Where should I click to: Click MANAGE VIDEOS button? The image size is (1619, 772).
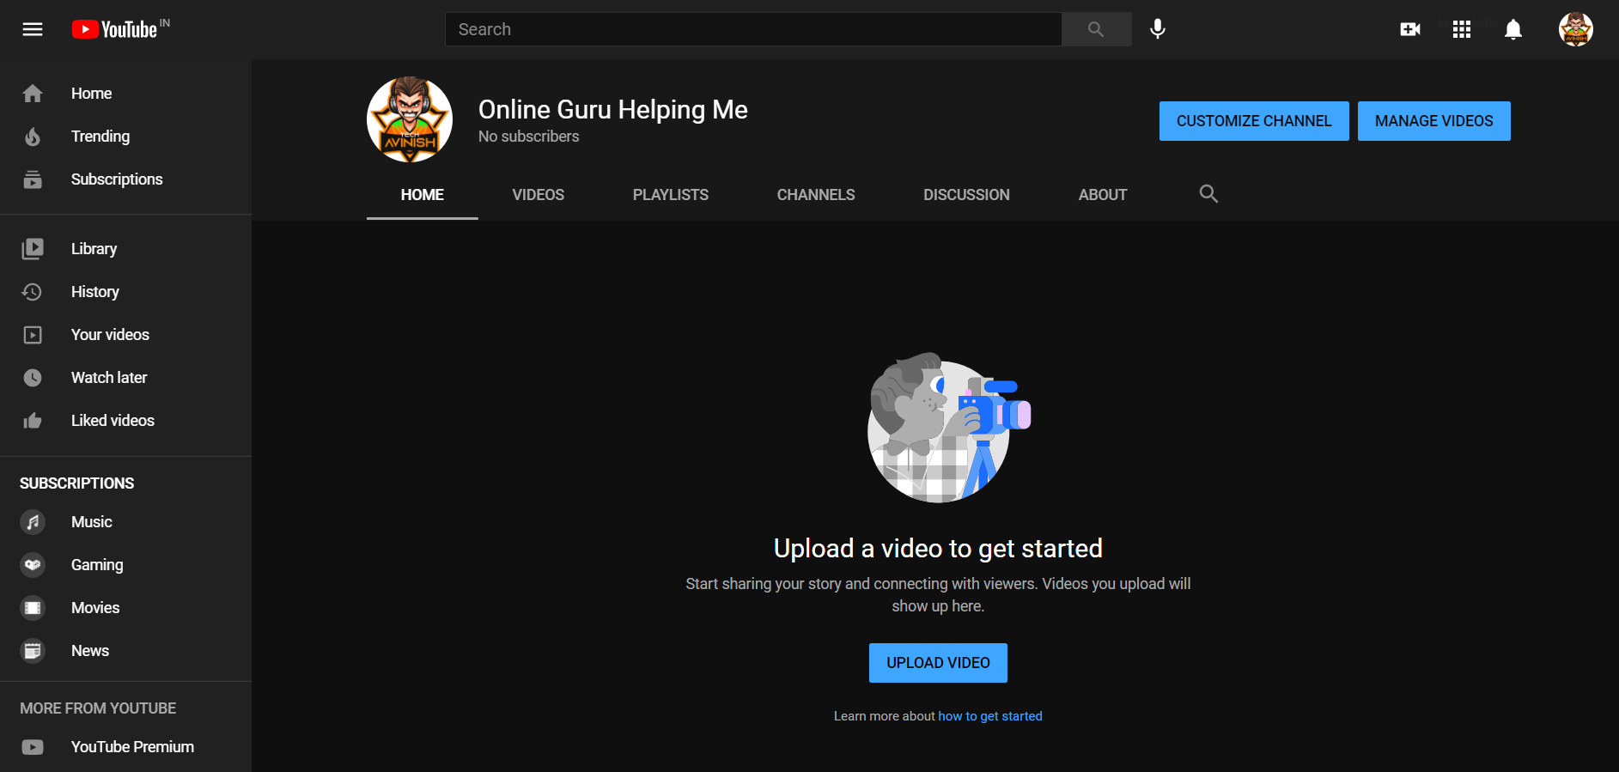click(x=1434, y=121)
